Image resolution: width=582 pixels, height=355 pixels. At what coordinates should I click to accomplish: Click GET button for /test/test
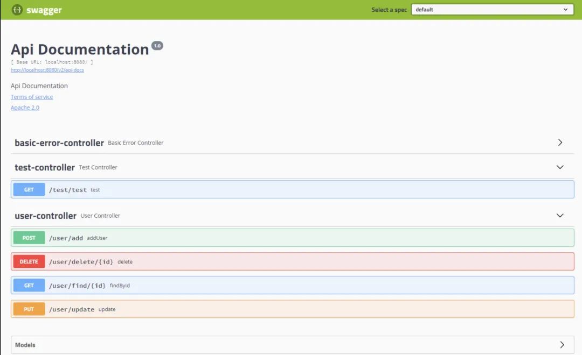click(x=29, y=189)
